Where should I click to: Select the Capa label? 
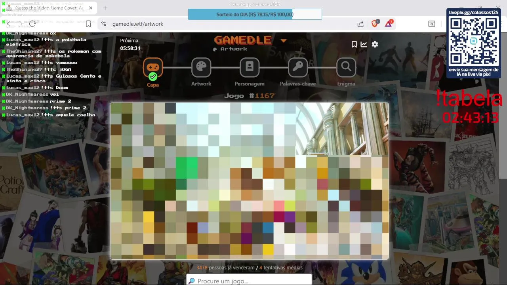coord(153,85)
